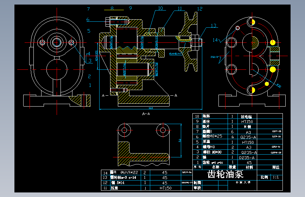
Task: Select the A-A section title text
Action: 146,114
